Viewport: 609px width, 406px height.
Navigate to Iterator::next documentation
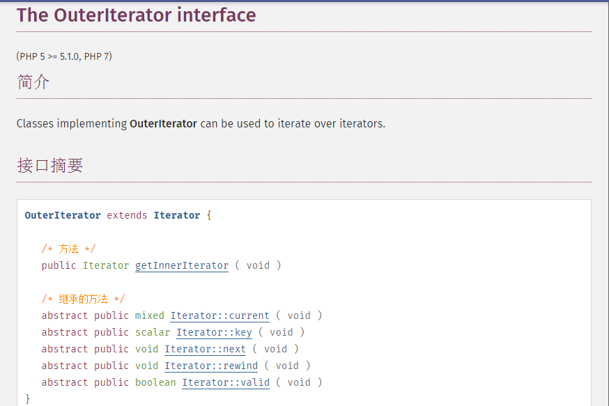[x=205, y=349]
